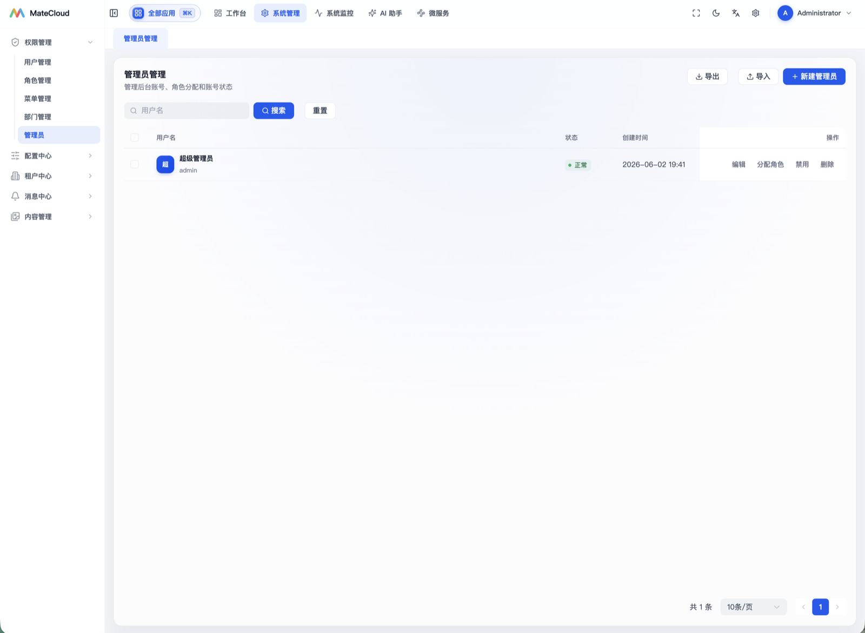865x633 pixels.
Task: Open the 系统监控 top menu
Action: click(x=334, y=13)
